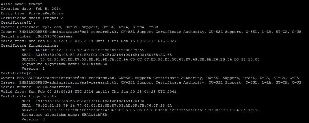Click the "Version: 3" line

click(x=33, y=119)
